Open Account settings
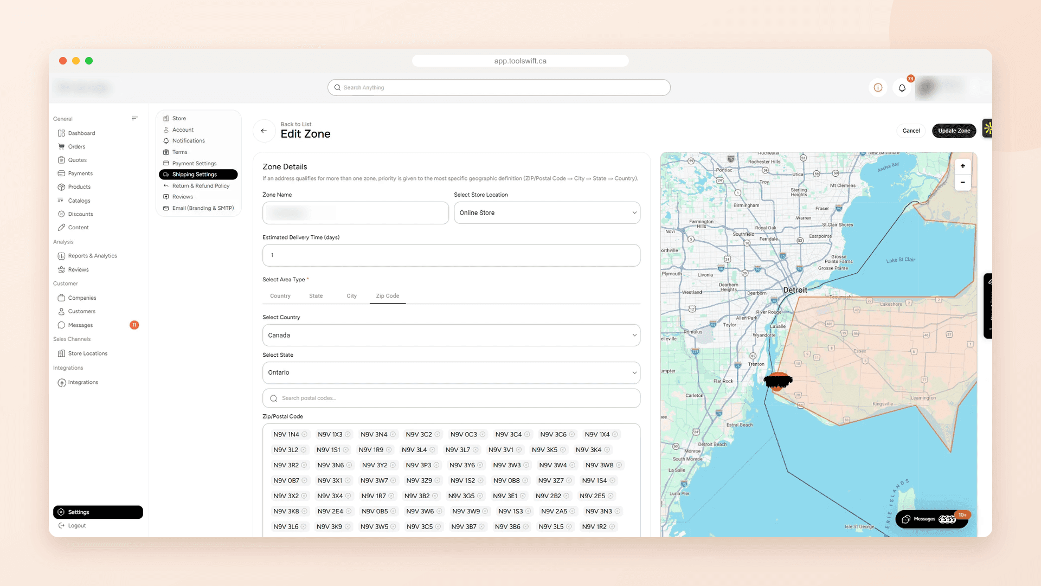The height and width of the screenshot is (586, 1041). (183, 130)
